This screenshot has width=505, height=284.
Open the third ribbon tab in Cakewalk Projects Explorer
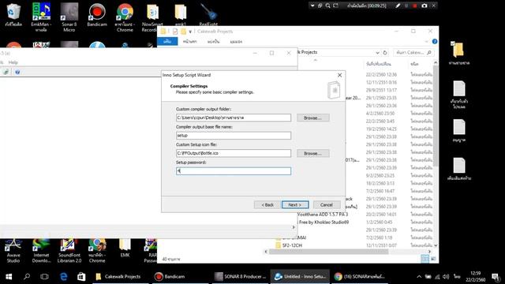pyautogui.click(x=213, y=42)
